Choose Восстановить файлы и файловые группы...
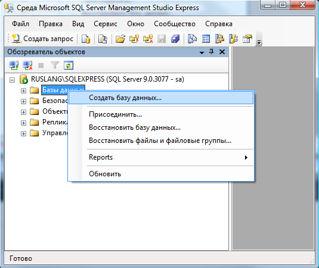Viewport: 319px width, 268px height. tap(161, 141)
